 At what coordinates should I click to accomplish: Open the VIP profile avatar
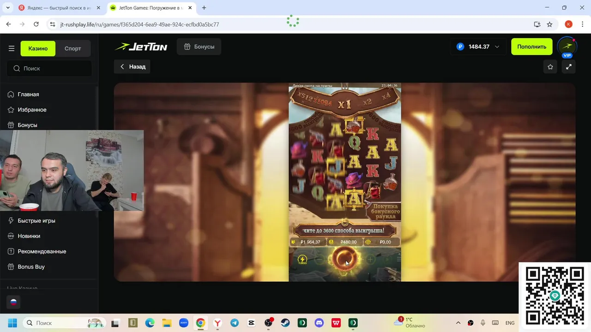[567, 47]
